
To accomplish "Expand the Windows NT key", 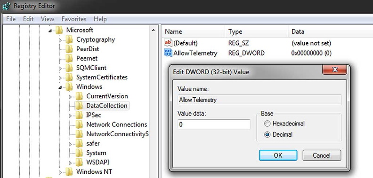I will point(60,172).
